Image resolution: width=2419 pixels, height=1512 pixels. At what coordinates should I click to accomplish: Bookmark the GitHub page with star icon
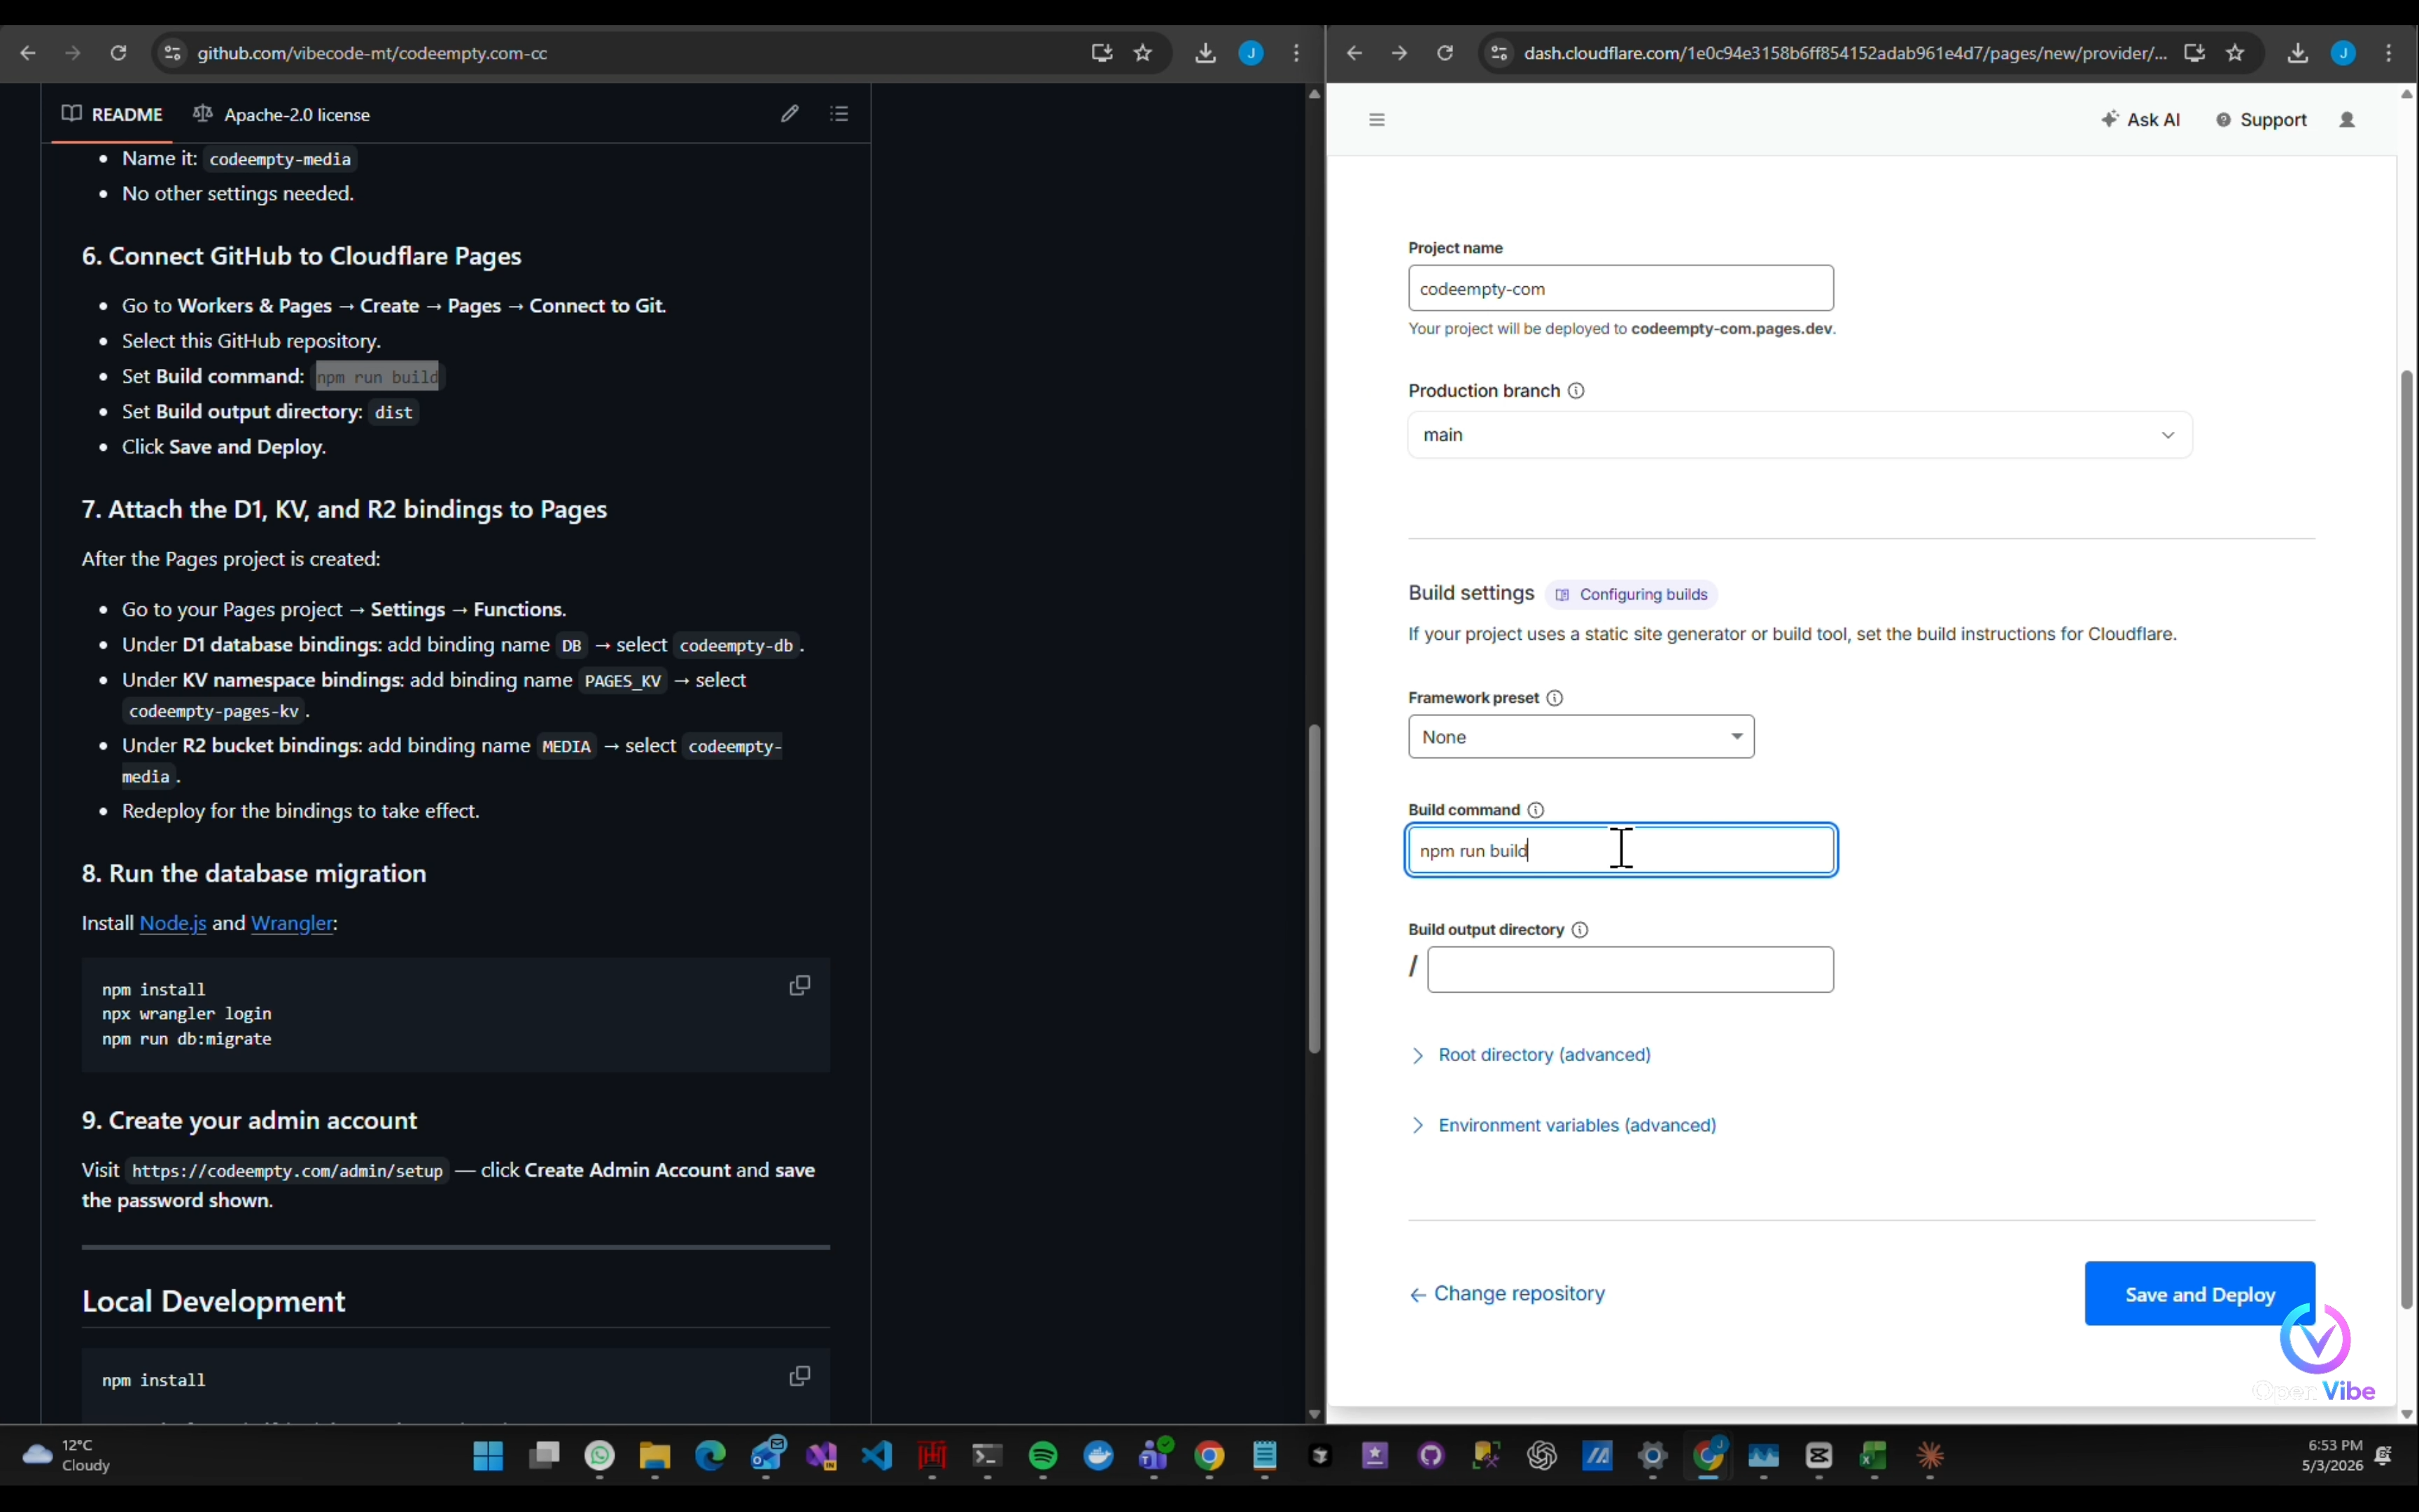coord(1144,53)
